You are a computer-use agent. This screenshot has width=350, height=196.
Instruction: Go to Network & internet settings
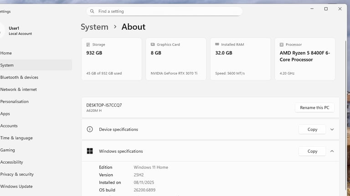(36, 89)
